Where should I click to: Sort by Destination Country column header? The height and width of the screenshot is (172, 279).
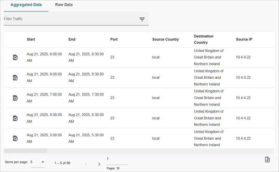[204, 39]
